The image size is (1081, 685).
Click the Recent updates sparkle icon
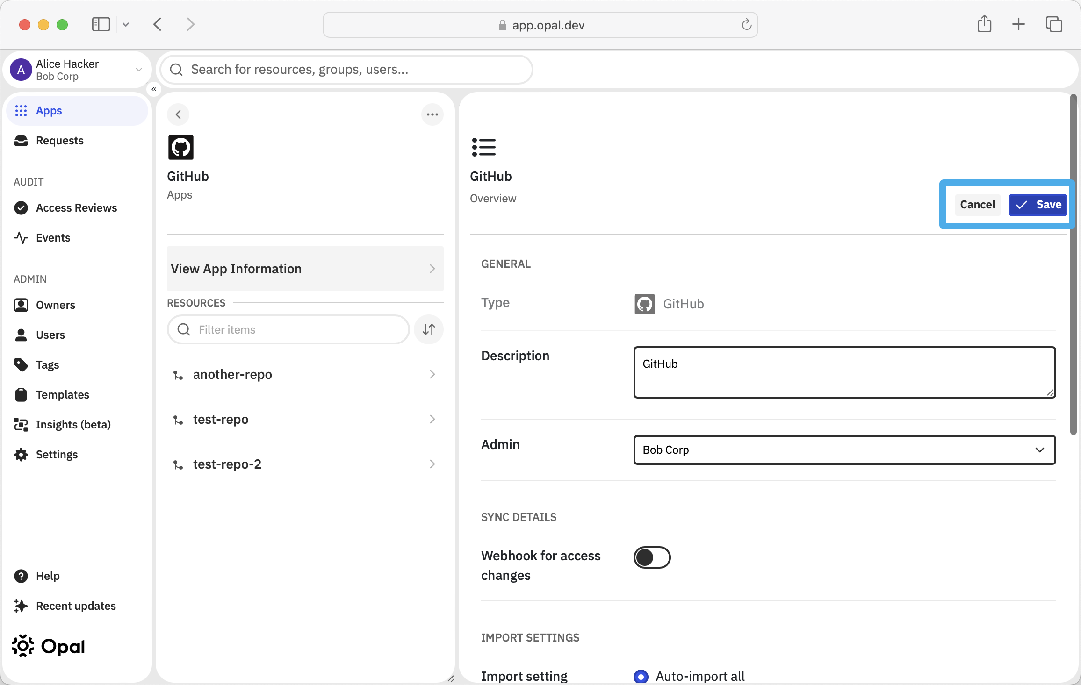(21, 606)
